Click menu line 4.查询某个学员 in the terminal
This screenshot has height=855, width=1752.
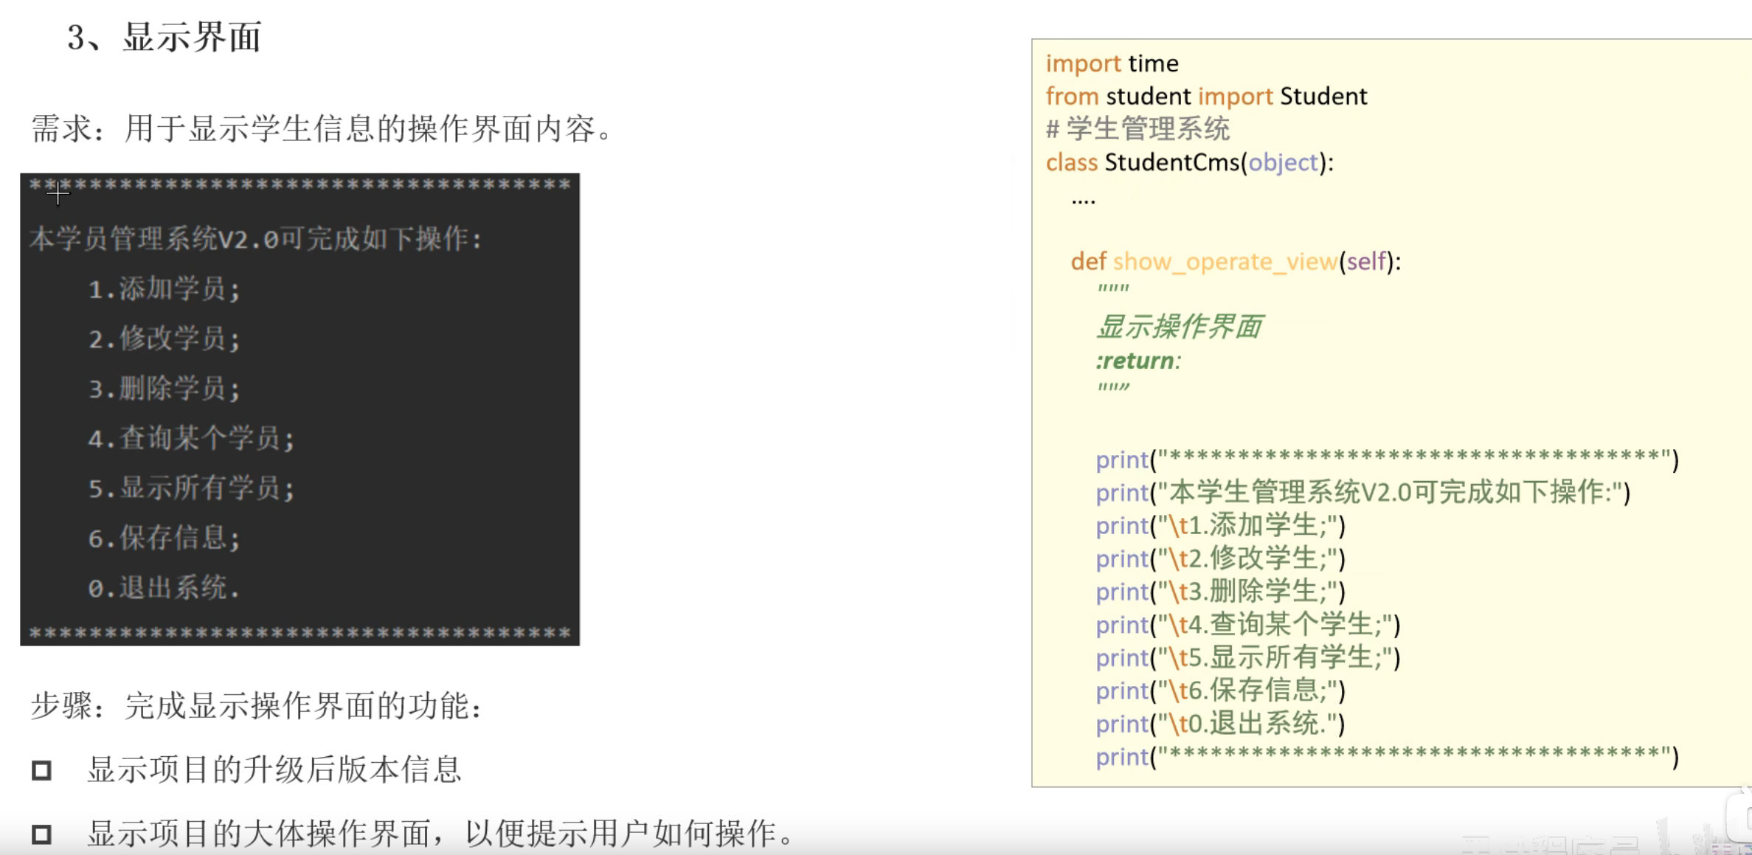pos(191,439)
